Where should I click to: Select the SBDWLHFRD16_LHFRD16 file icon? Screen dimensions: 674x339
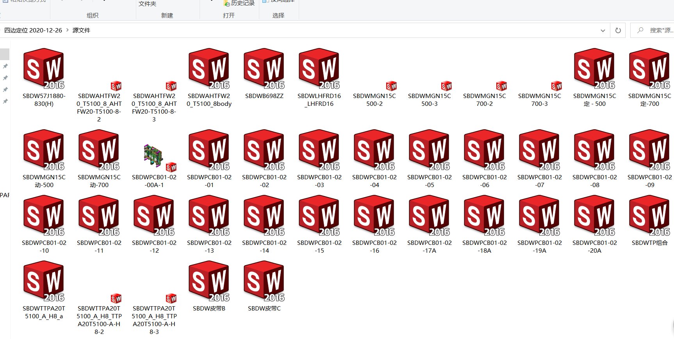319,69
